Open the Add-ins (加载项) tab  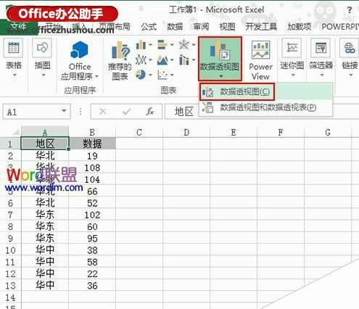299,27
